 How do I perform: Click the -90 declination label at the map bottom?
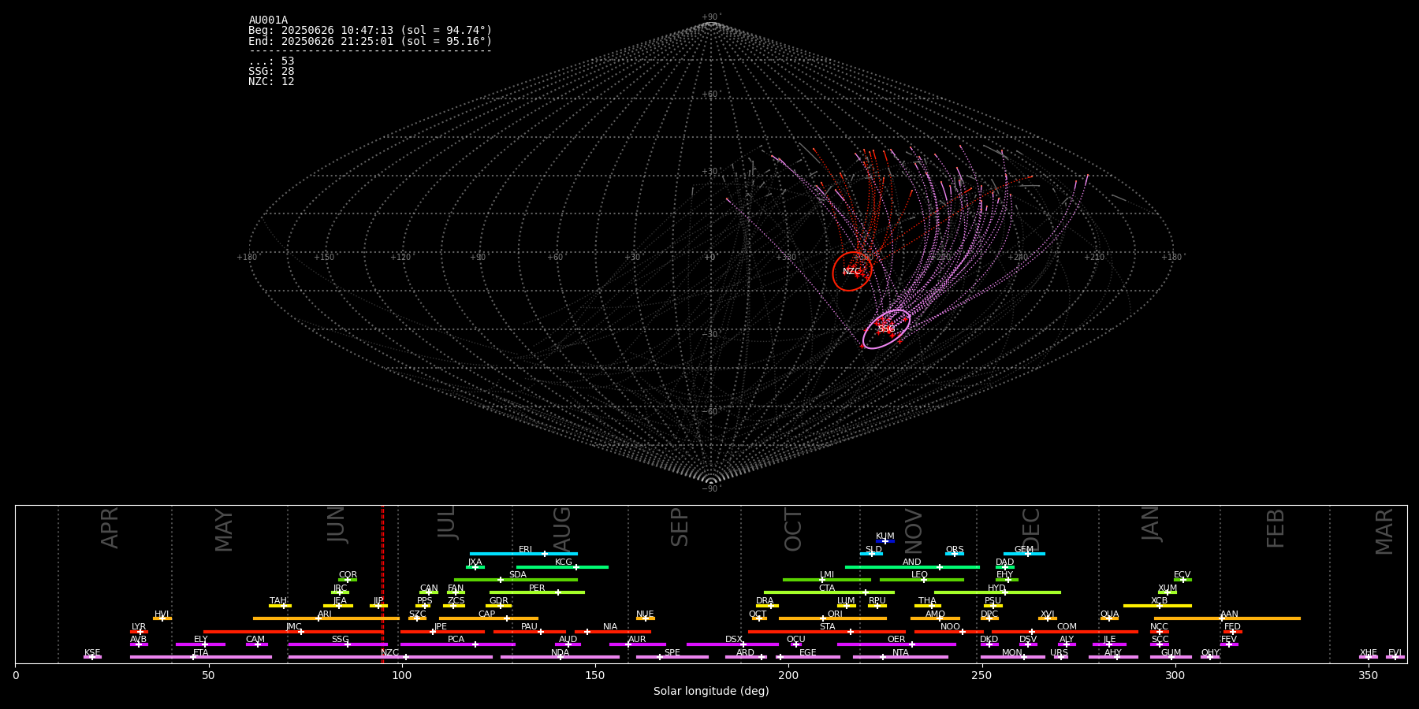point(710,489)
